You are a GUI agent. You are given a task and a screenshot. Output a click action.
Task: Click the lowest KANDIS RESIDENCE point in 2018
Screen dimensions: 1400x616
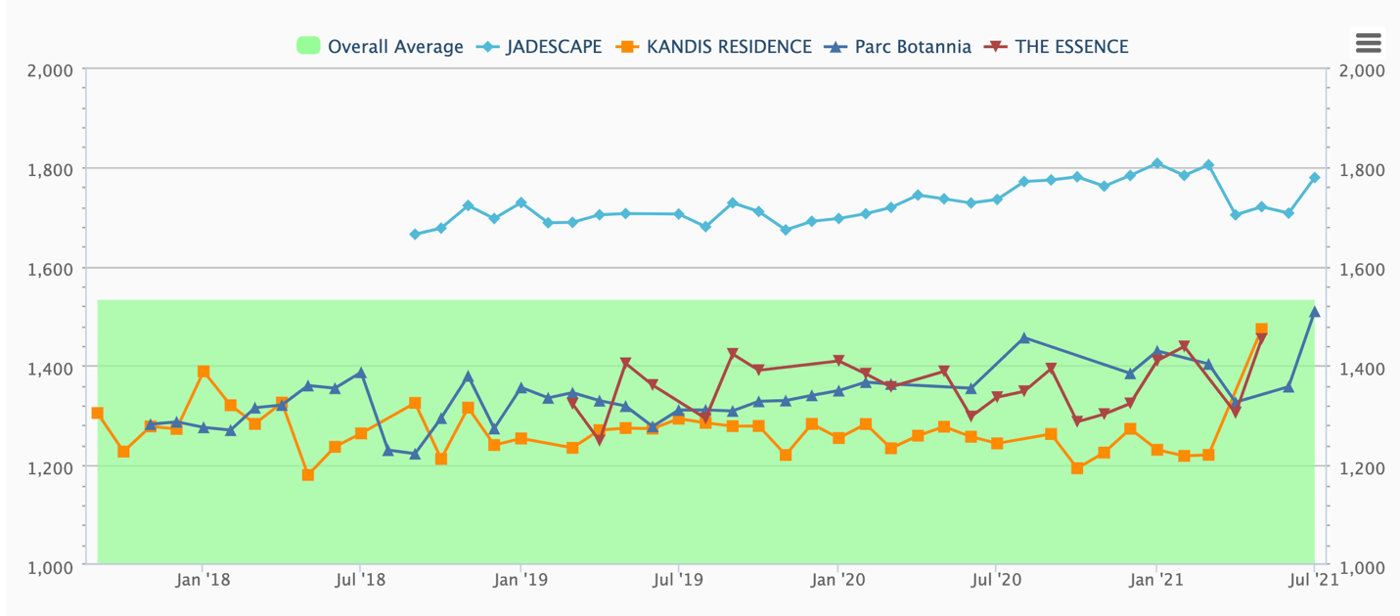(x=308, y=475)
